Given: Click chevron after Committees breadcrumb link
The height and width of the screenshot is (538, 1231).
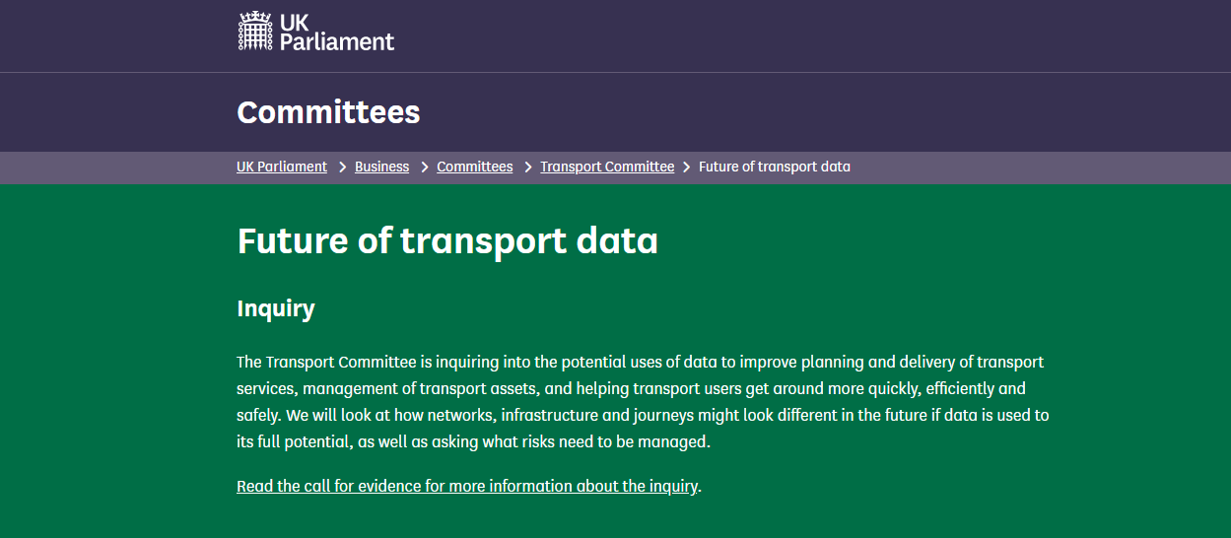Looking at the screenshot, I should coord(527,168).
